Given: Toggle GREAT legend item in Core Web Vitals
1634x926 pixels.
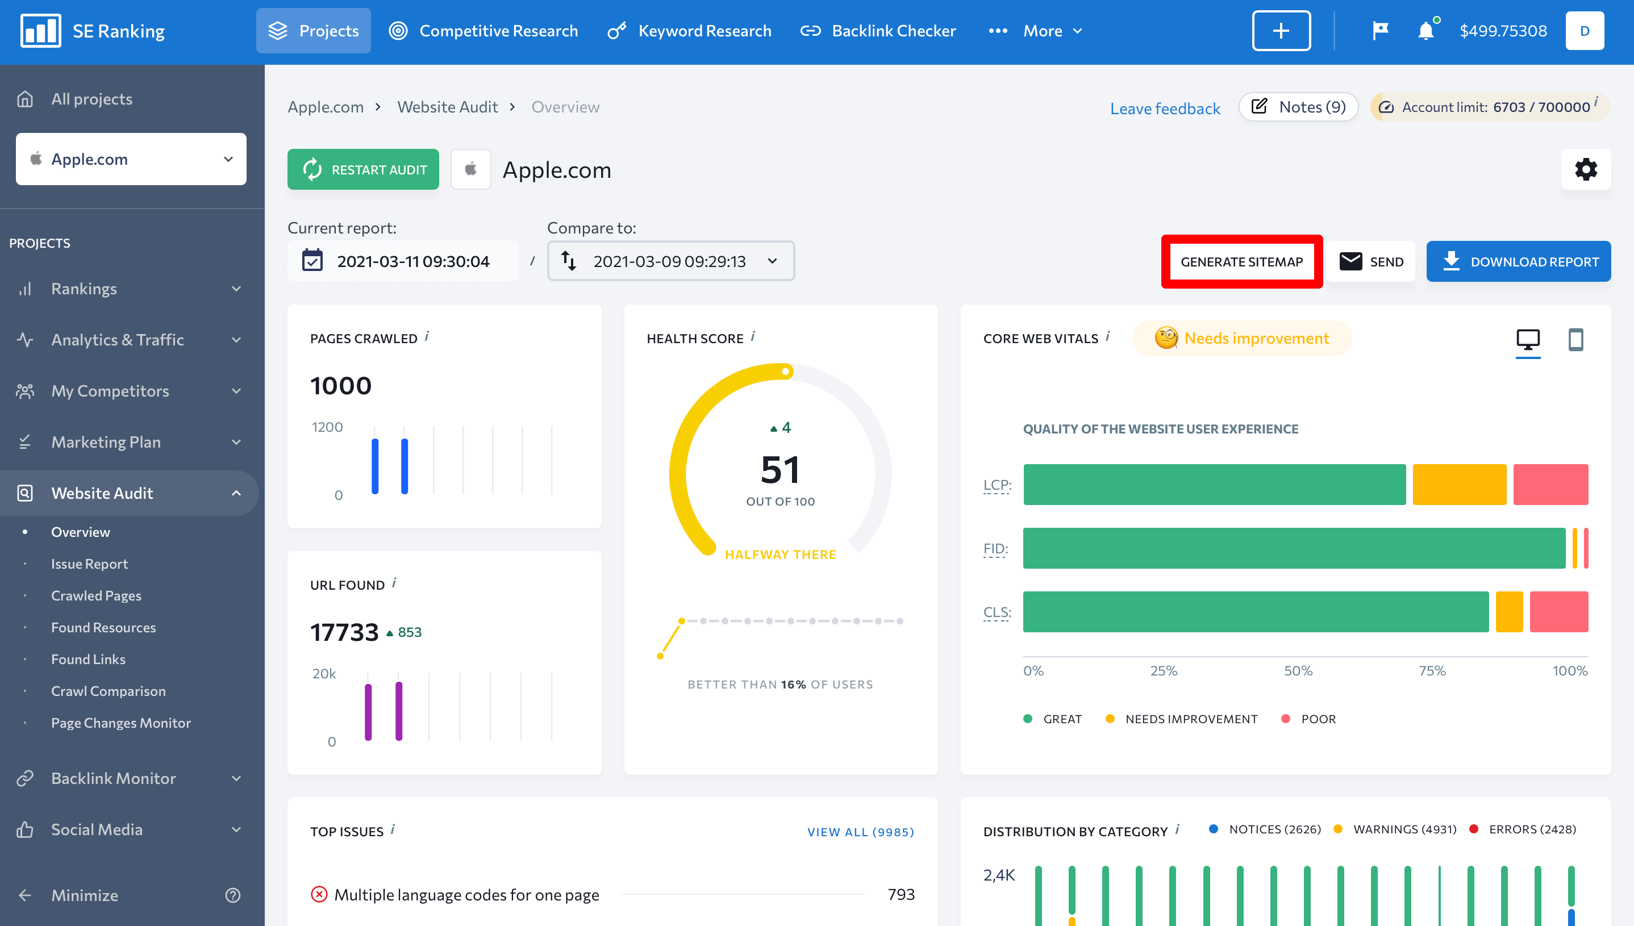Looking at the screenshot, I should pyautogui.click(x=1053, y=719).
